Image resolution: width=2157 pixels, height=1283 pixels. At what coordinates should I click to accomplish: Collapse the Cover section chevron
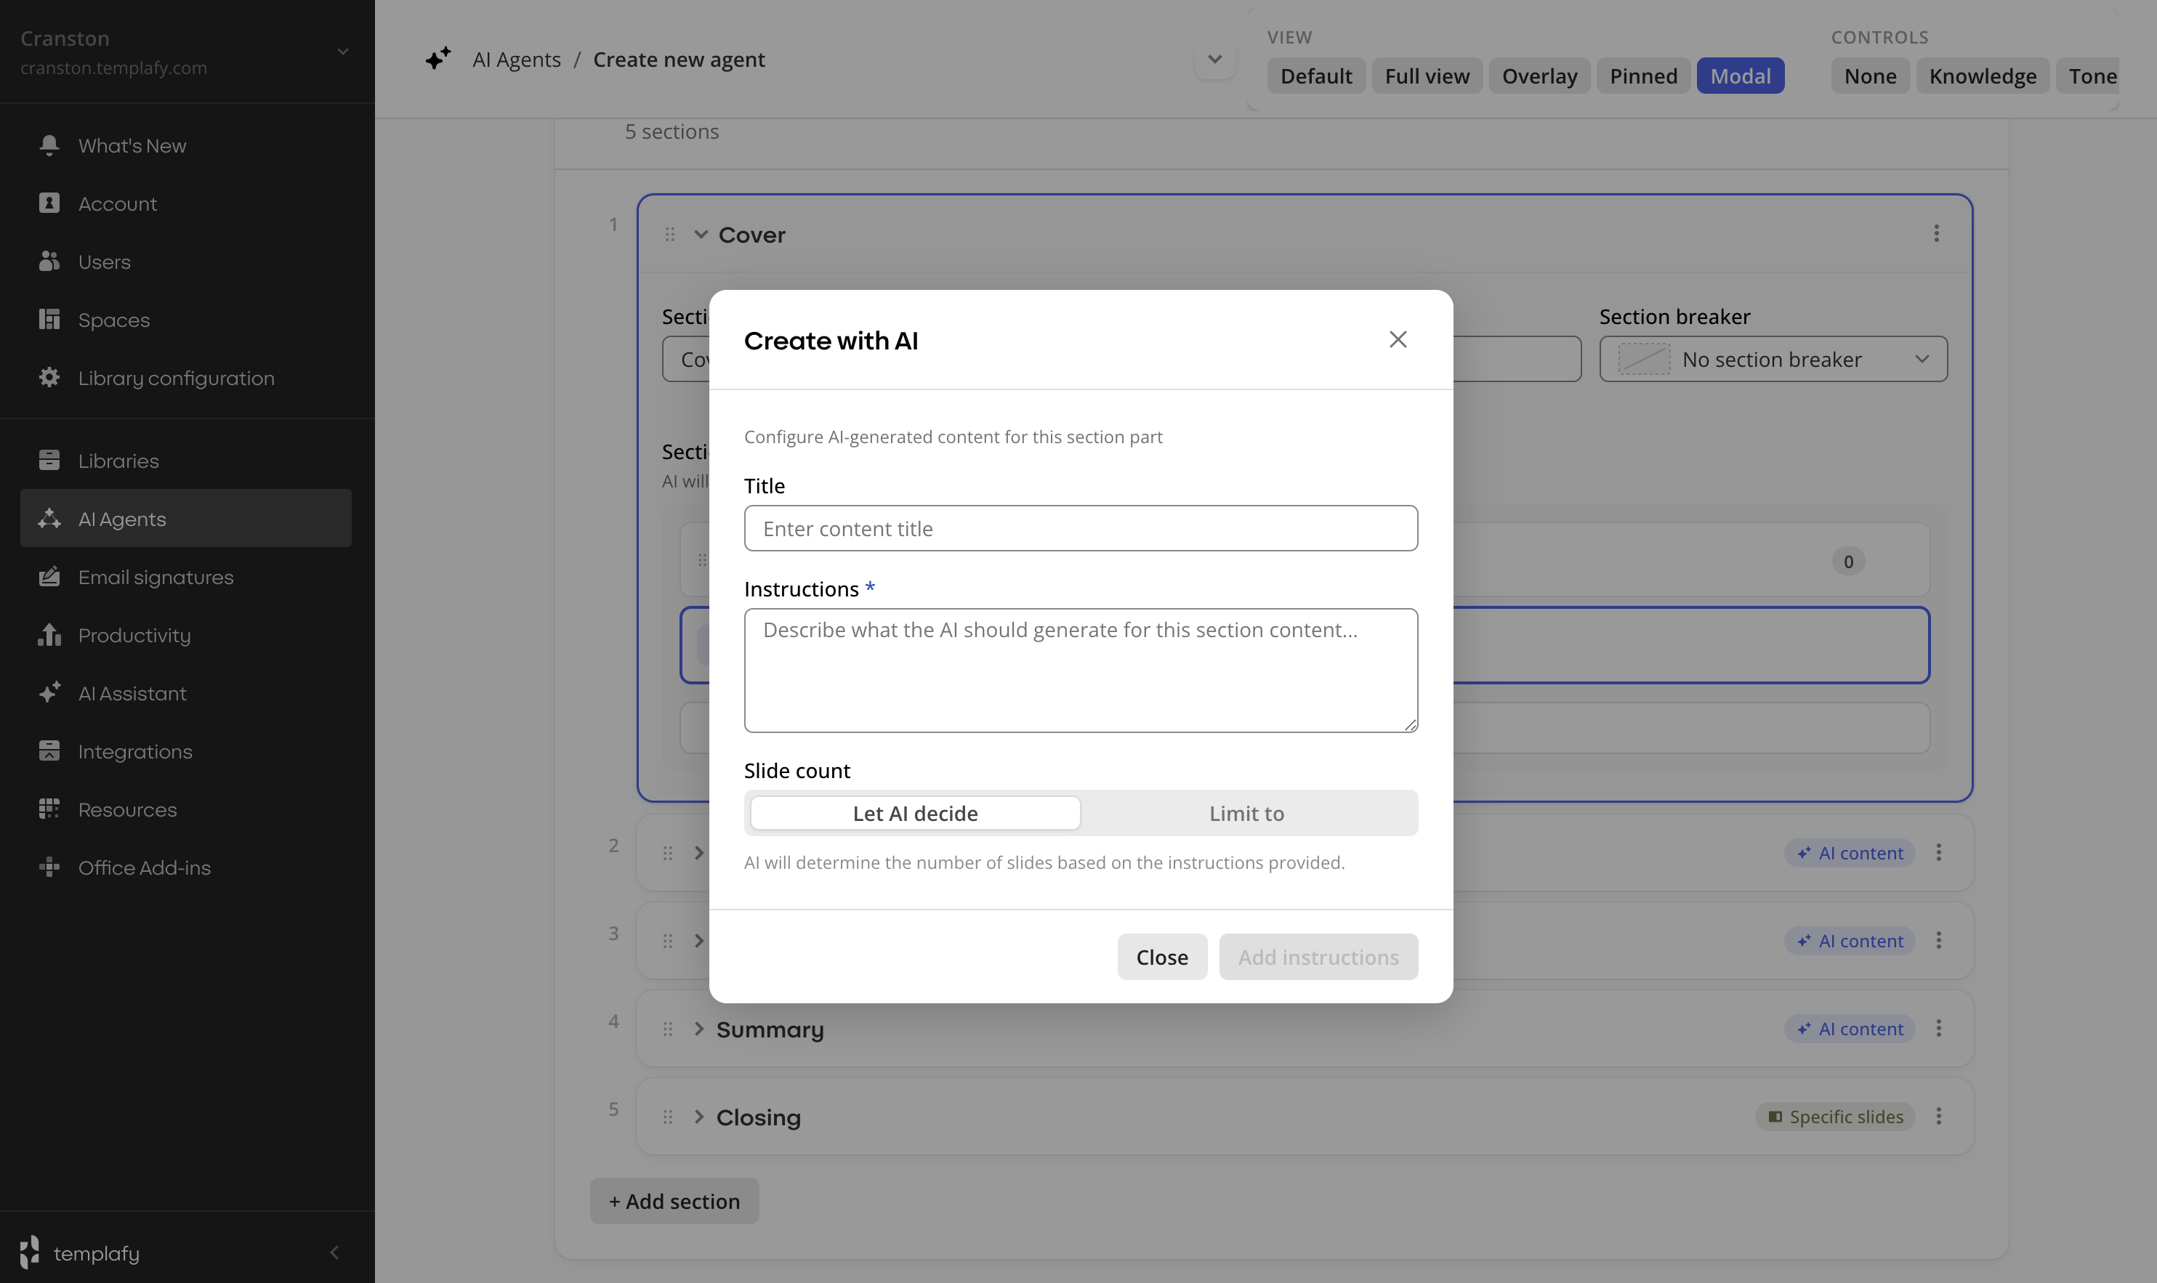coord(701,234)
